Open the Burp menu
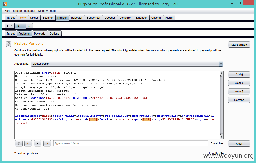 (7, 11)
